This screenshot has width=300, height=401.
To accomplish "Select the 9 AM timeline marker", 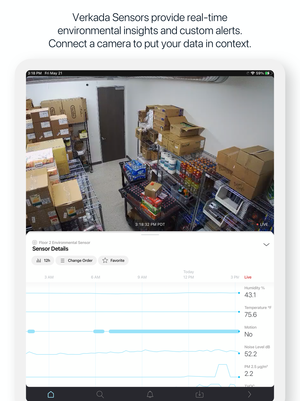I will (x=142, y=277).
